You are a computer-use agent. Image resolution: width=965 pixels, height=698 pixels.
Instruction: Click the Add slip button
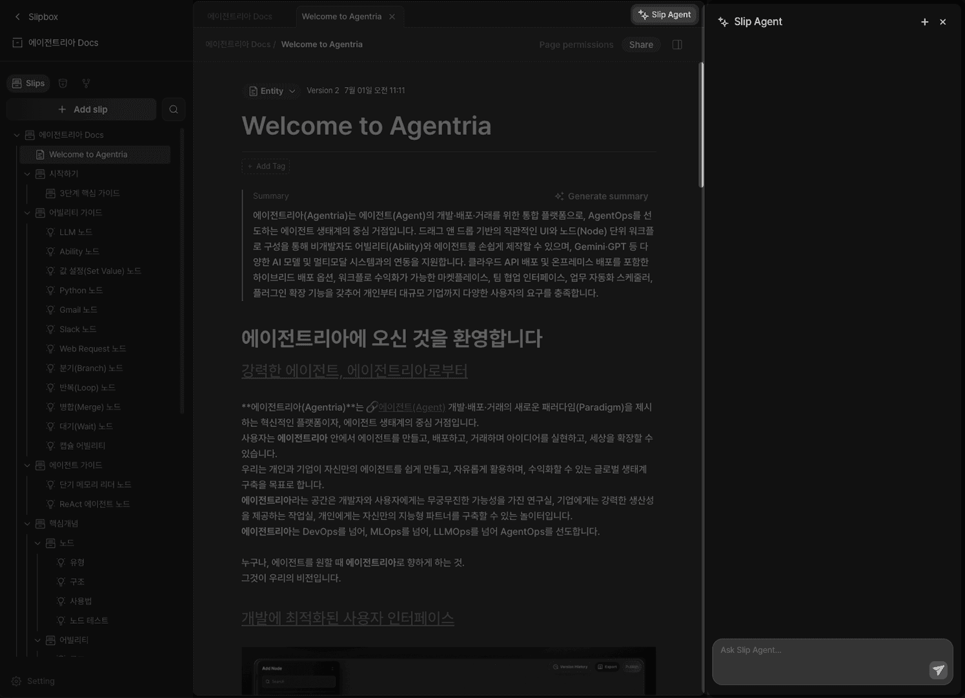click(x=81, y=110)
